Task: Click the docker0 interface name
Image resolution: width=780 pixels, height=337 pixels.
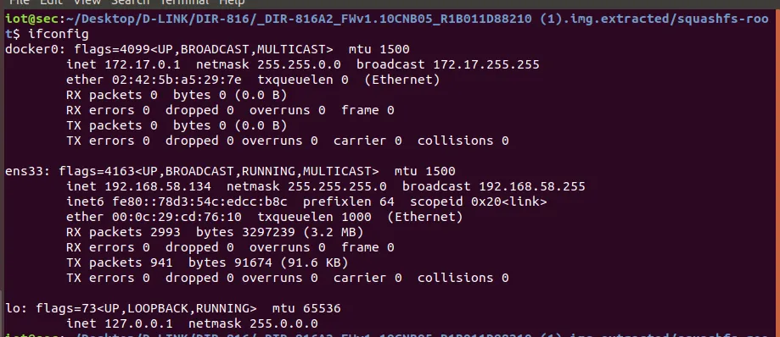Action: pyautogui.click(x=36, y=49)
